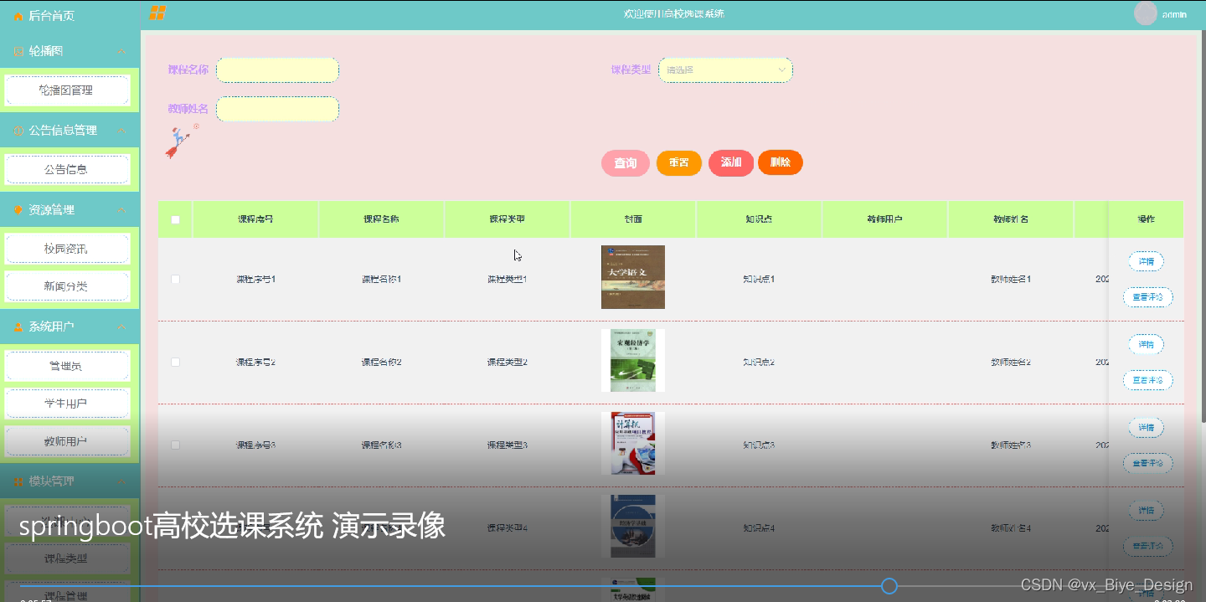This screenshot has height=602, width=1206.
Task: Click 详情 for row 课程序号3
Action: tap(1146, 427)
